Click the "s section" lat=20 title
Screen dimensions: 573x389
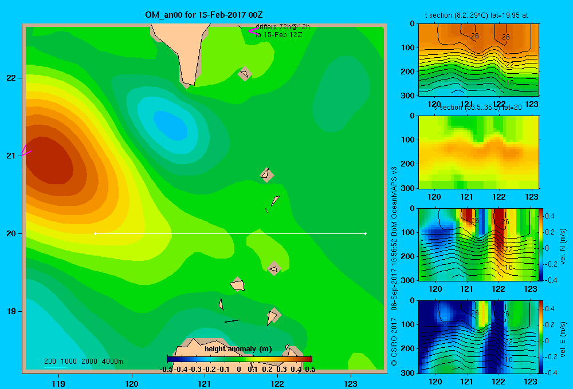click(478, 108)
